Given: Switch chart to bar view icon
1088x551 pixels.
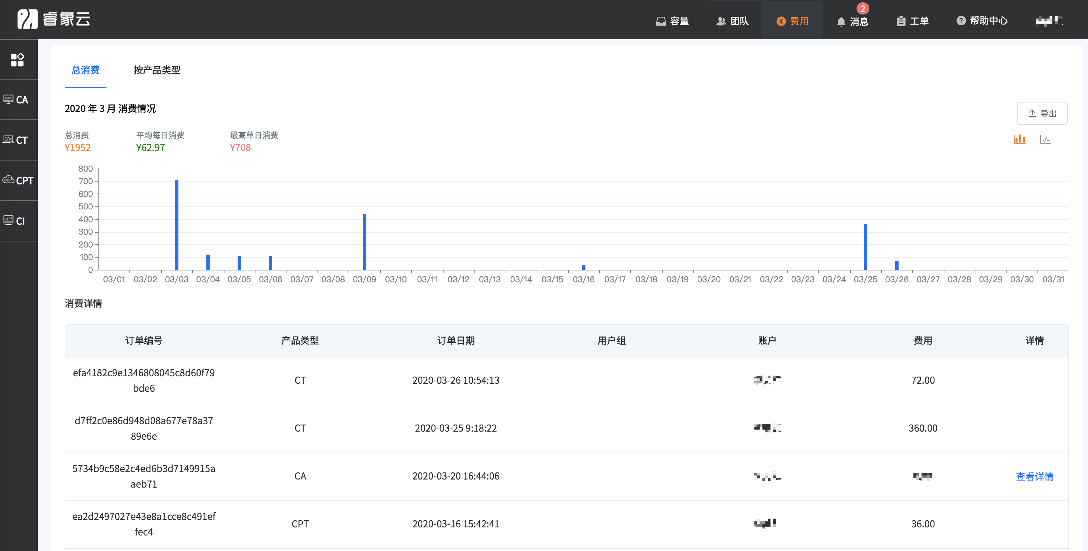Looking at the screenshot, I should pos(1019,139).
